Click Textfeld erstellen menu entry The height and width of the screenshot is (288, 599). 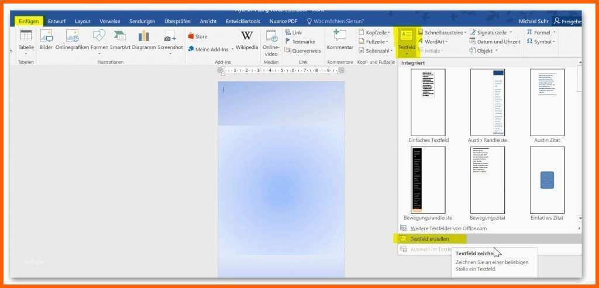[x=490, y=239]
